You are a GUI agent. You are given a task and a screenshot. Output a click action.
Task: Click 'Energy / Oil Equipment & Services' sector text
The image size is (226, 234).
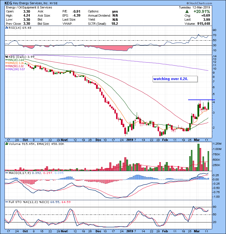point(29,7)
